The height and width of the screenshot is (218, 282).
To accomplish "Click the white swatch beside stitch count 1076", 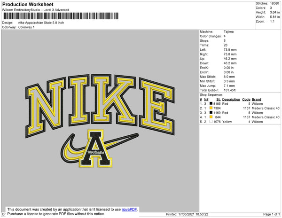I will point(211,122).
